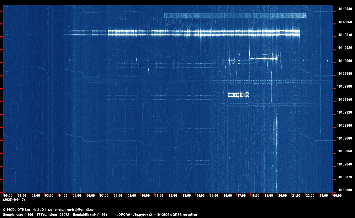Click the 10139840 frequency label
Viewport: 355px width, 218px height.
345,164
